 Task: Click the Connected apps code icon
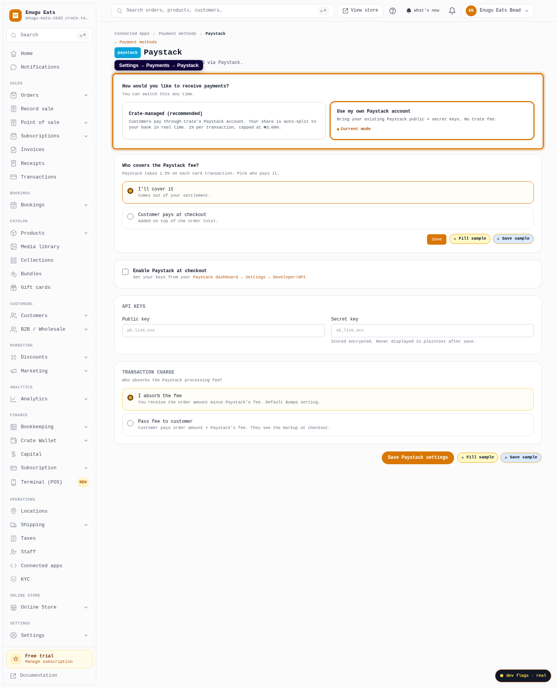click(14, 566)
